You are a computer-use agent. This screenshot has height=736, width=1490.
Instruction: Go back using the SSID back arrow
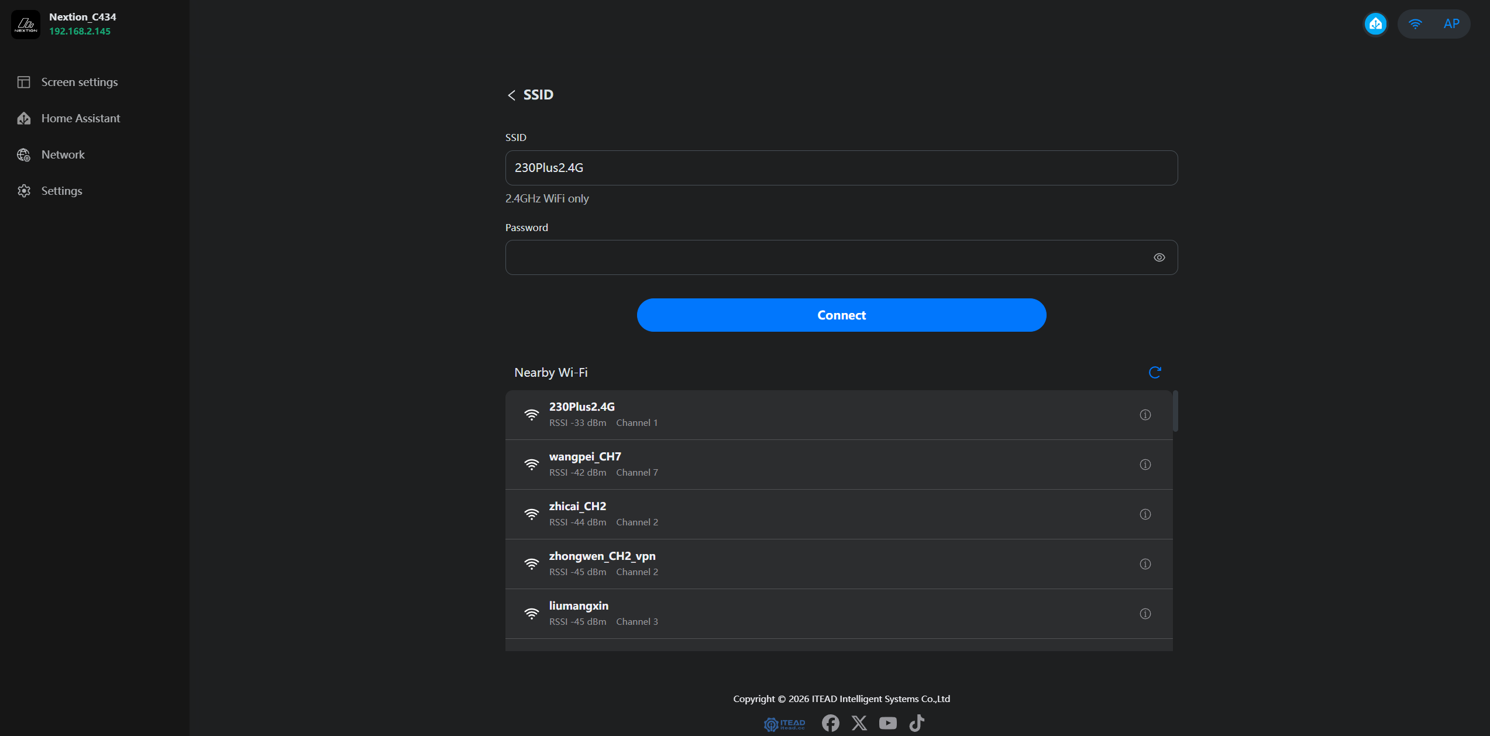coord(511,95)
